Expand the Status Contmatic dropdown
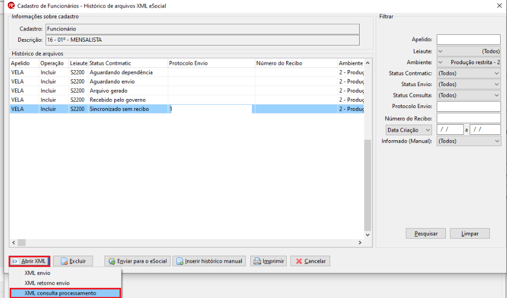Image resolution: width=507 pixels, height=298 pixels. 468,73
